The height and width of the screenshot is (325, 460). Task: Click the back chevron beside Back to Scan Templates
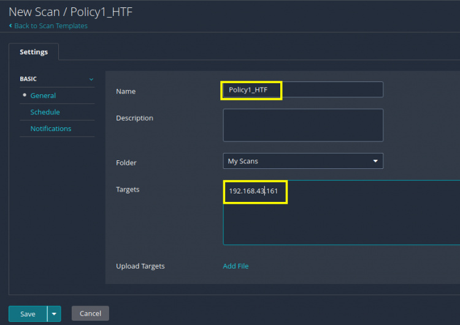10,26
